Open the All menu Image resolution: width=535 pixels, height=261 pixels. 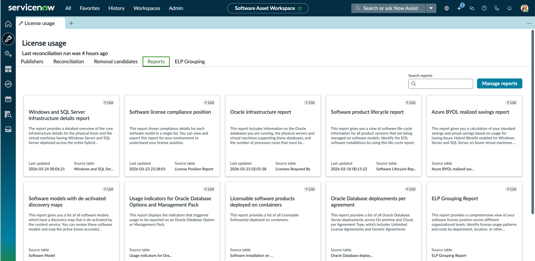68,8
